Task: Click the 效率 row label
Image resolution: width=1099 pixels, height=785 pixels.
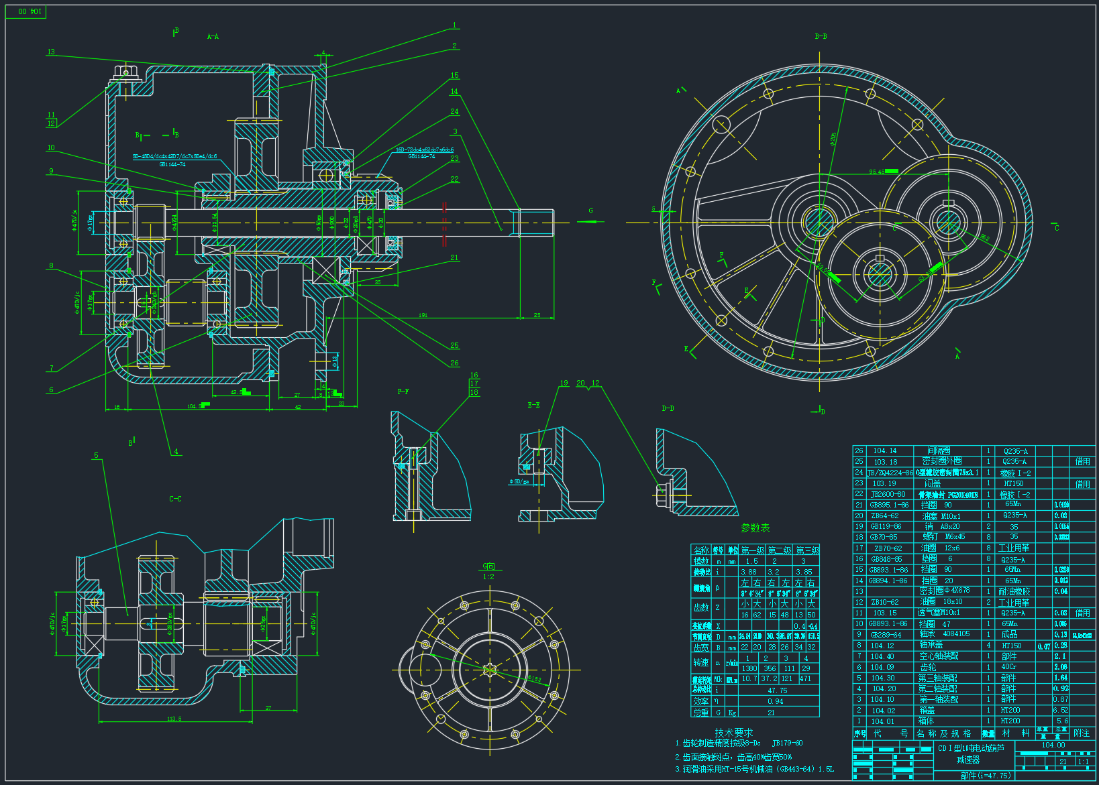Action: (701, 701)
